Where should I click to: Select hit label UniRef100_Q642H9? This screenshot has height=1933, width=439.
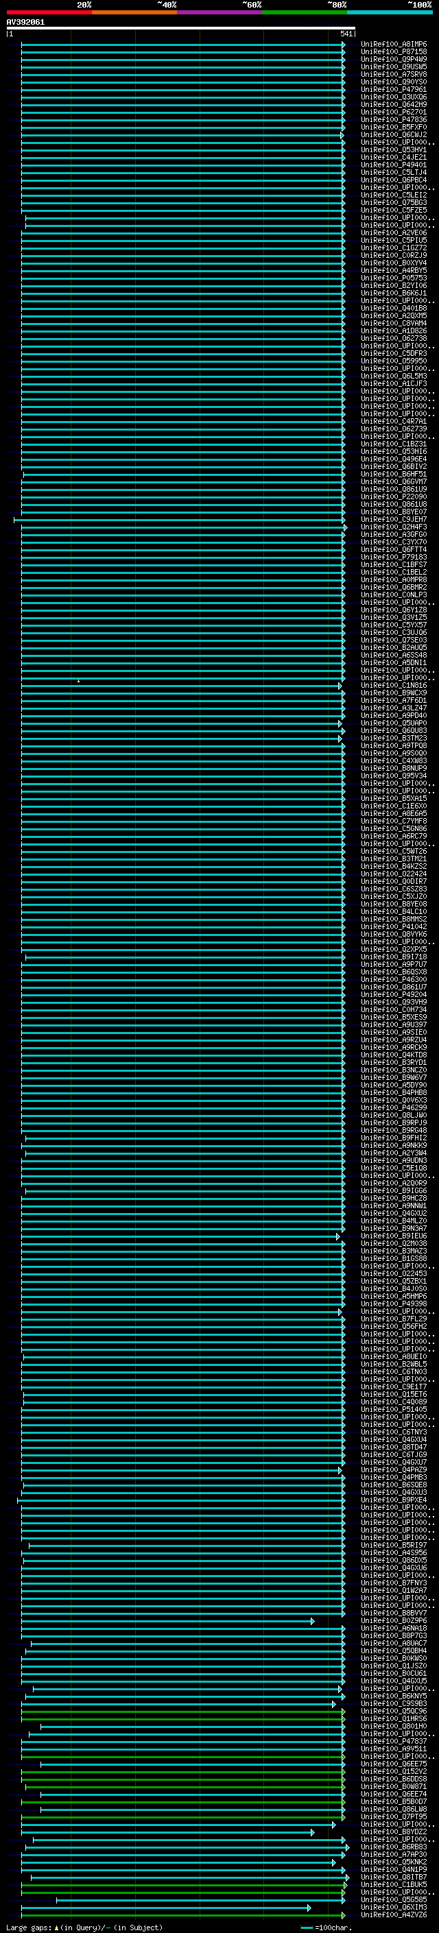coord(394,104)
